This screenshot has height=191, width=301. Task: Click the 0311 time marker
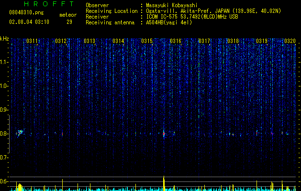point(32,41)
